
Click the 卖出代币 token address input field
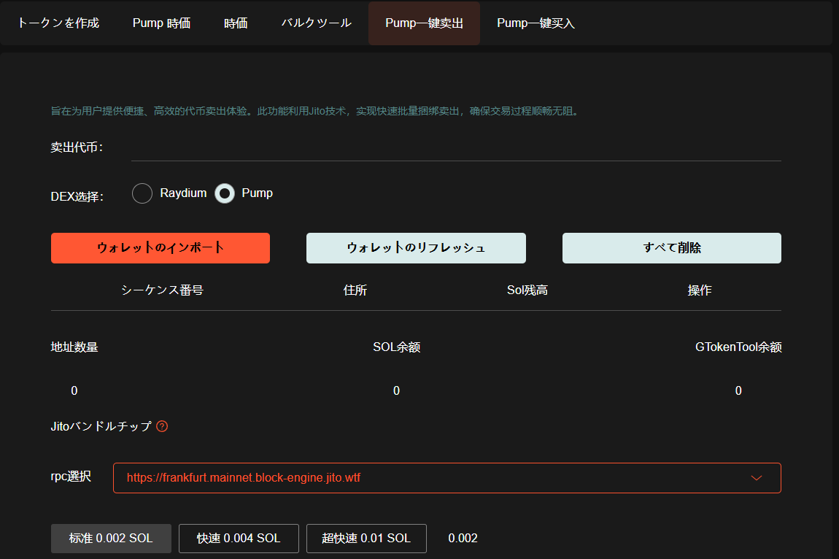tap(456, 148)
